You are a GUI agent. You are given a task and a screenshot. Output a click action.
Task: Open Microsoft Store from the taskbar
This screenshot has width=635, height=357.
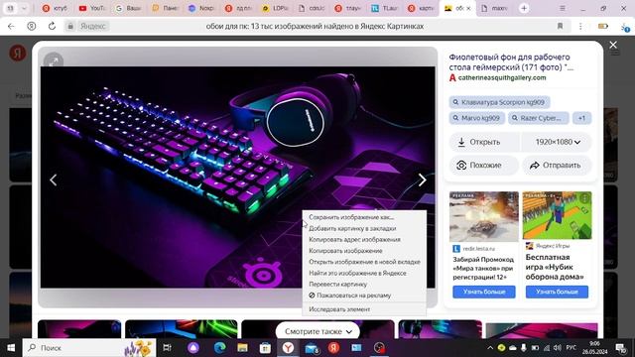coord(265,348)
